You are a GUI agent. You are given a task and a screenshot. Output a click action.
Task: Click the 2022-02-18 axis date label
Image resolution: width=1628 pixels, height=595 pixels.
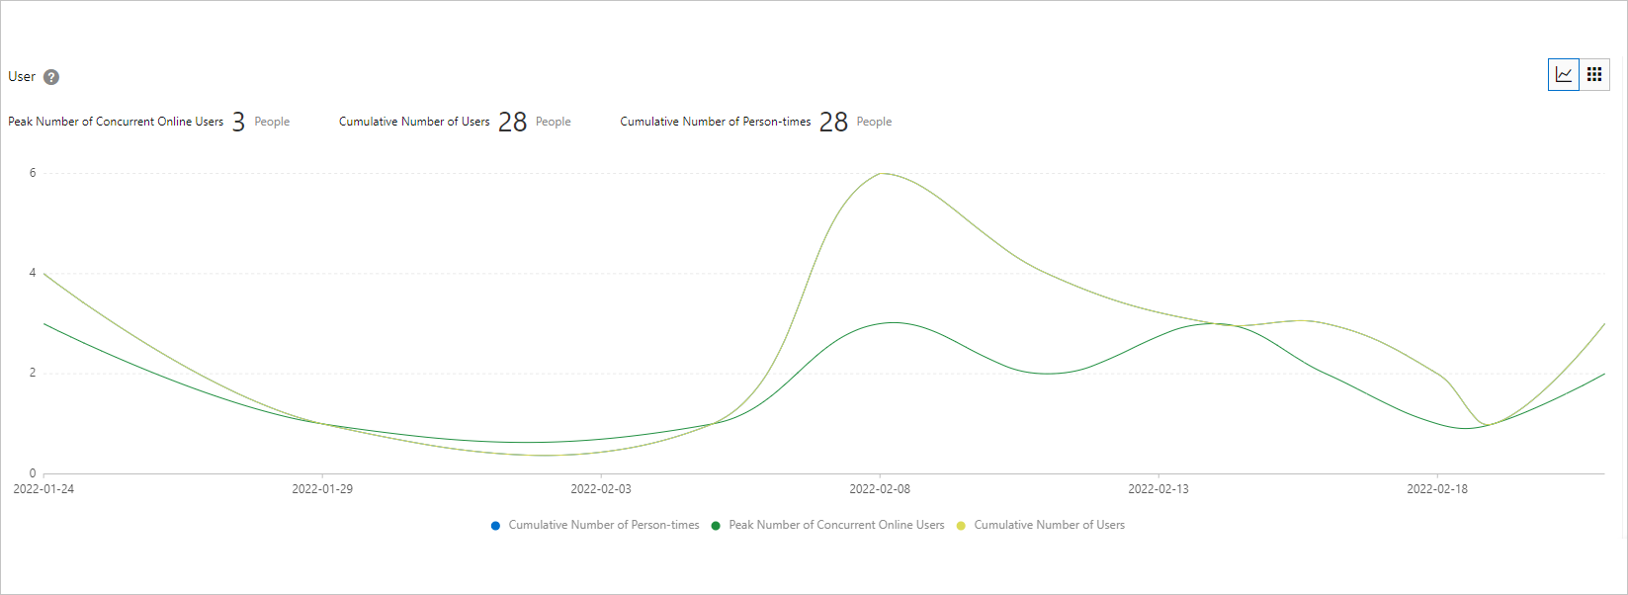tap(1437, 489)
